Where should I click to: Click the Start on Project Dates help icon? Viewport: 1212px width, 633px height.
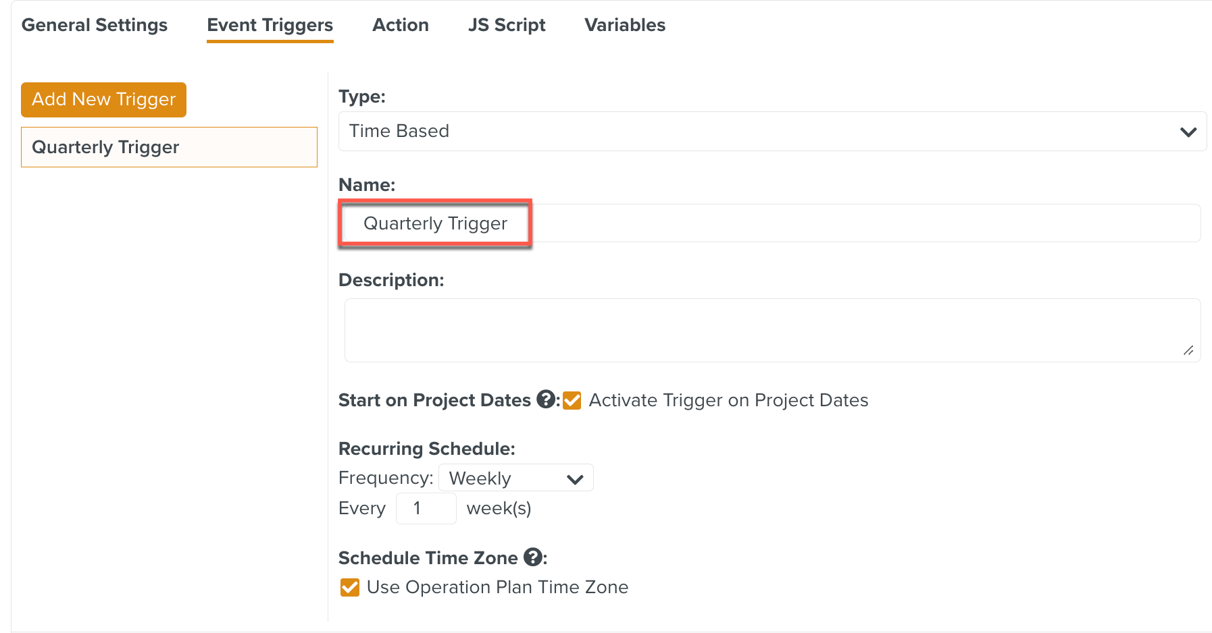[x=546, y=400]
